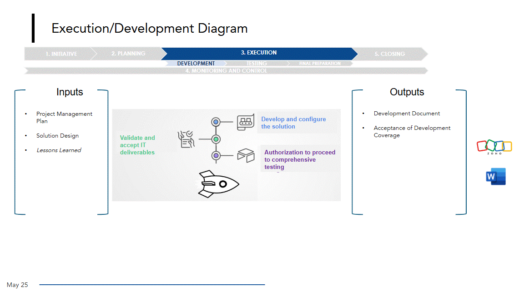Click the checklist validation icon
The height and width of the screenshot is (292, 519).
(186, 139)
